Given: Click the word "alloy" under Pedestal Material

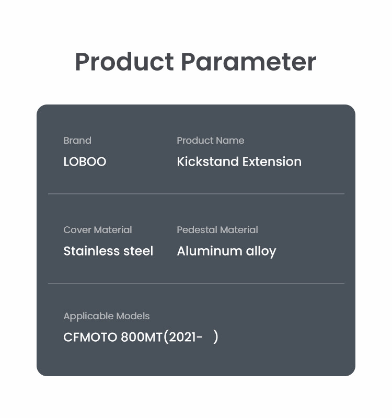Looking at the screenshot, I should [261, 251].
